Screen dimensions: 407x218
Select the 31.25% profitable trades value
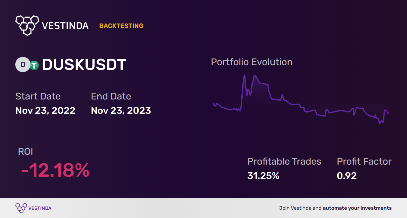[263, 175]
